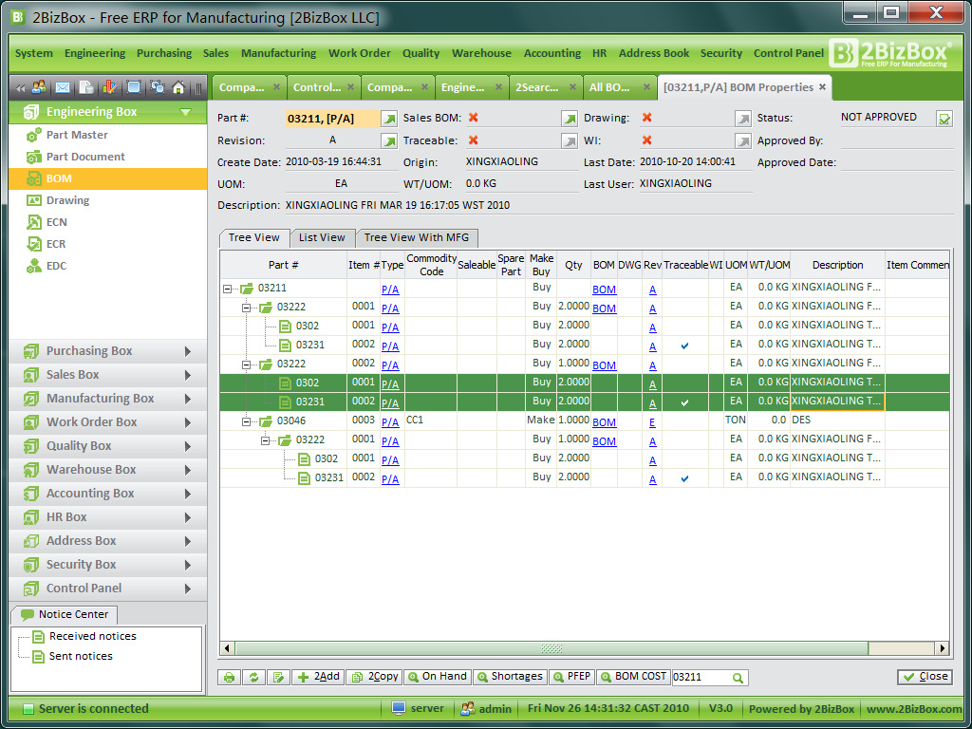The height and width of the screenshot is (729, 972).
Task: Close the All BO... tab
Action: (646, 87)
